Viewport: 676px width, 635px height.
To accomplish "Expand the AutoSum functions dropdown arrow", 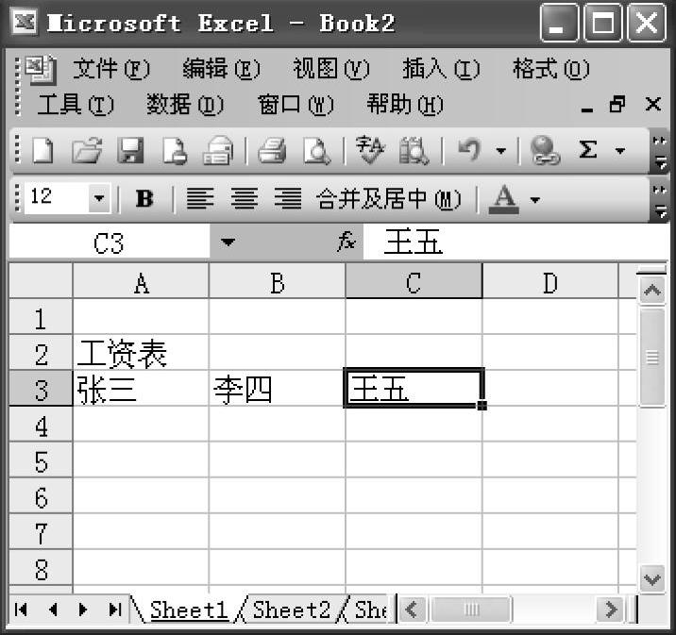I will point(620,150).
